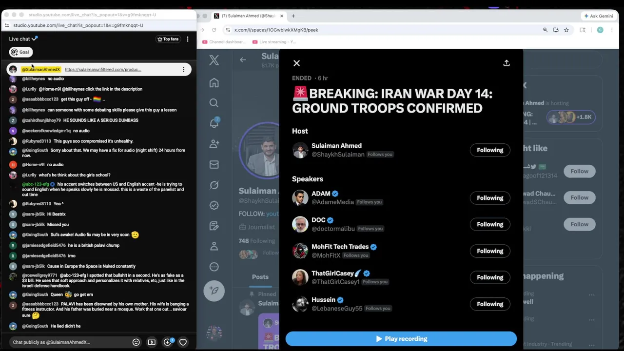The image size is (624, 351).
Task: Click back arrow on X profile page
Action: [243, 59]
